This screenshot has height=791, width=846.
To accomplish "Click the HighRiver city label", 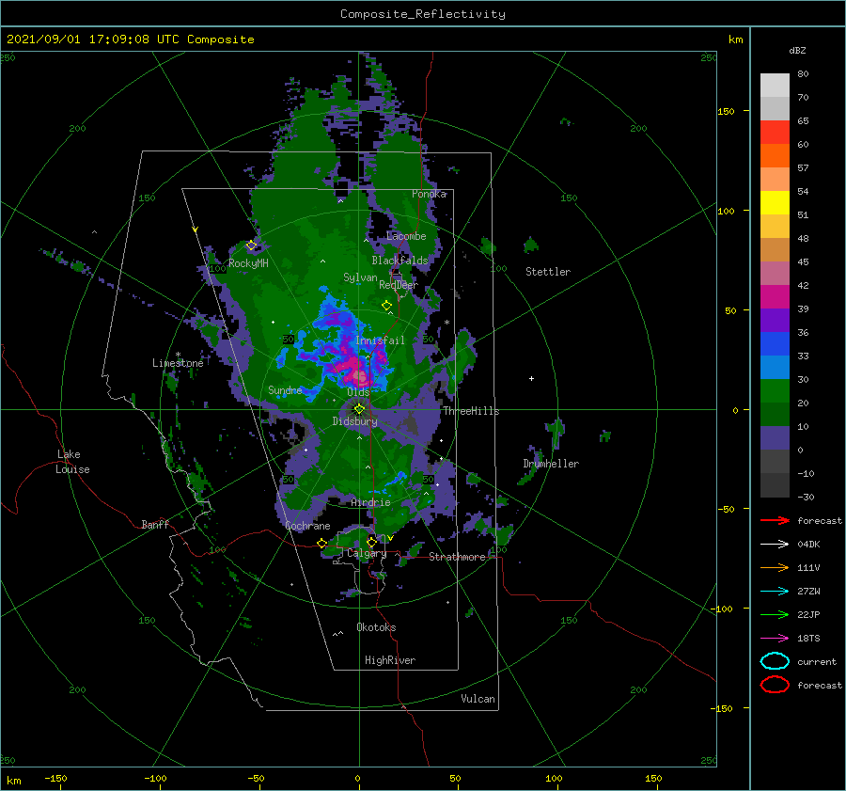I will (390, 660).
